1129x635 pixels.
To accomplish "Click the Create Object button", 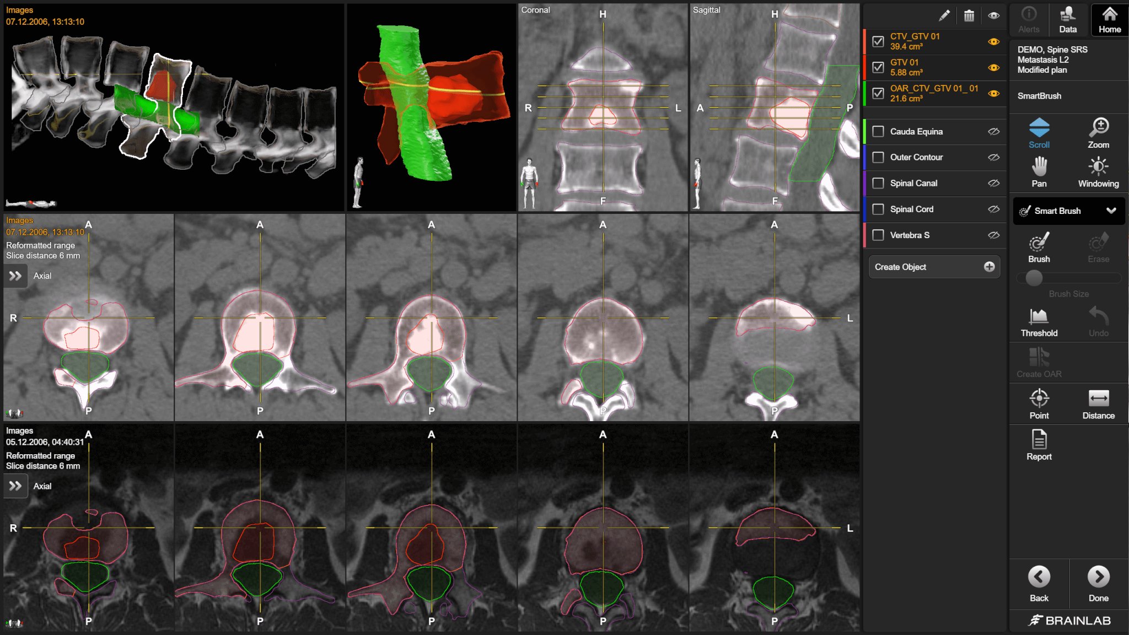I will (934, 267).
